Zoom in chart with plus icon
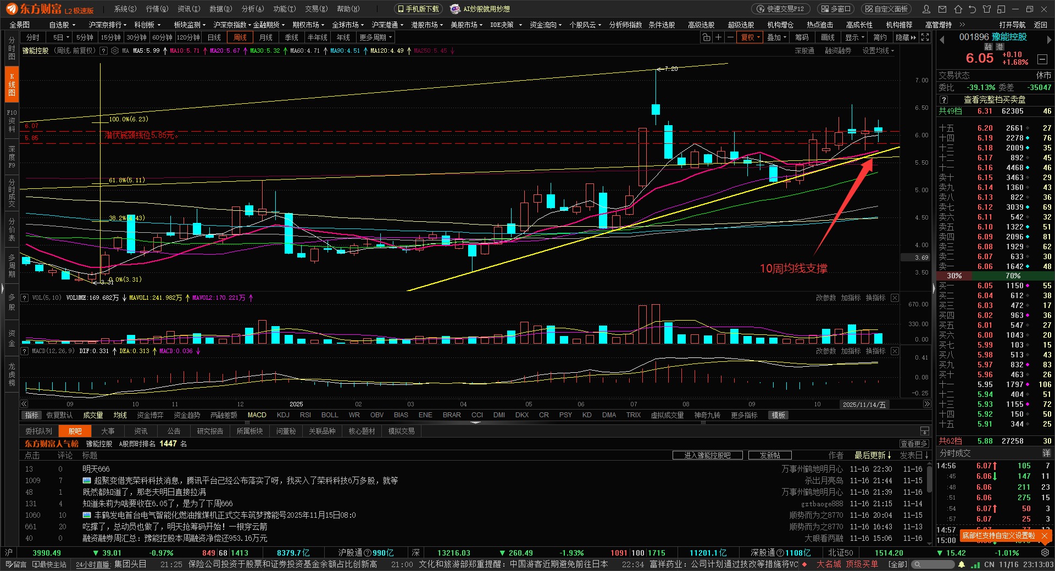Screen dimensions: 1055x571 tap(718, 37)
